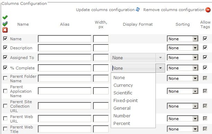
Task: Open Sorting dropdown for Parent Site Collection URL
Action: (x=183, y=106)
